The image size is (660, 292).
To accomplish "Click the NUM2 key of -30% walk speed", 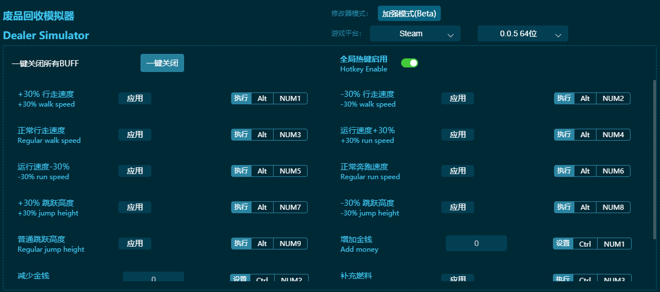I will coord(614,99).
